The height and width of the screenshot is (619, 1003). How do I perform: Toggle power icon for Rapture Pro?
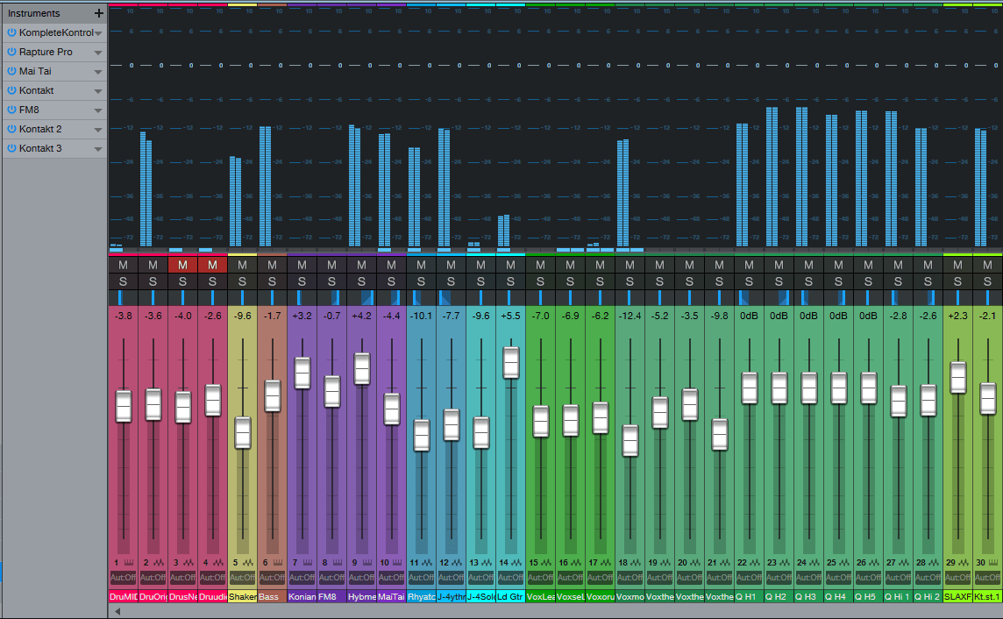click(x=11, y=52)
